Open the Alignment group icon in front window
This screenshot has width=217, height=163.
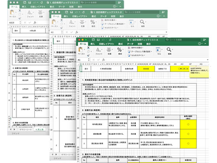tap(109, 50)
